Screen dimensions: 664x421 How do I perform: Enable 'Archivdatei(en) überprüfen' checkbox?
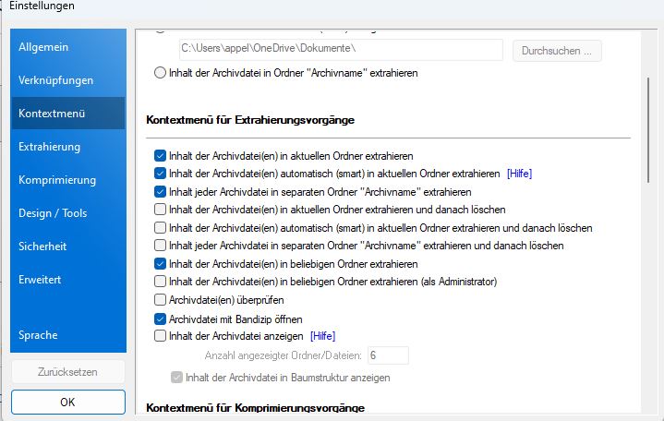click(160, 300)
